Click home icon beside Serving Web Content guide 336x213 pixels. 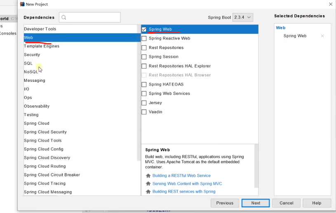[x=148, y=183]
